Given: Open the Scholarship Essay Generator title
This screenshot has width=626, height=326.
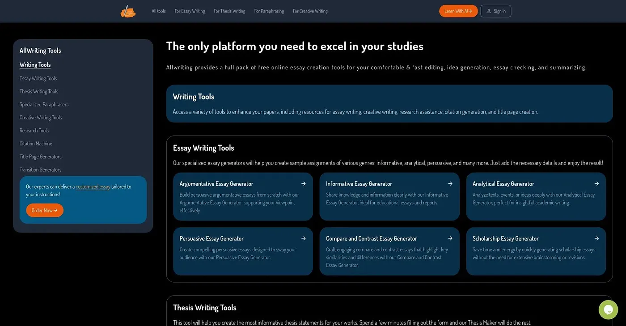Looking at the screenshot, I should click(506, 238).
